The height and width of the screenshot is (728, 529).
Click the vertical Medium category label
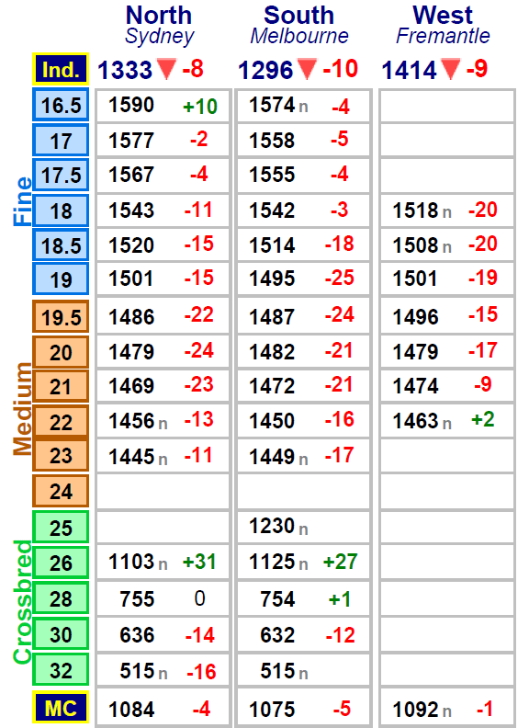click(22, 408)
